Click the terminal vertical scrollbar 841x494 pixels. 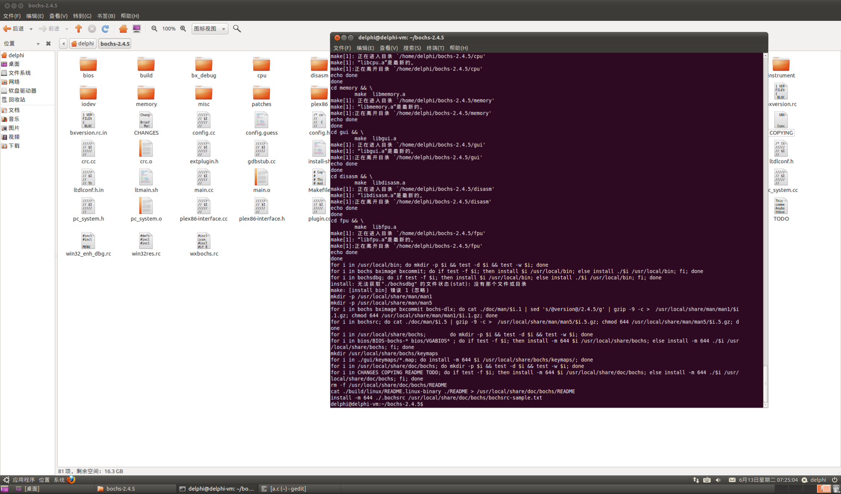point(765,384)
